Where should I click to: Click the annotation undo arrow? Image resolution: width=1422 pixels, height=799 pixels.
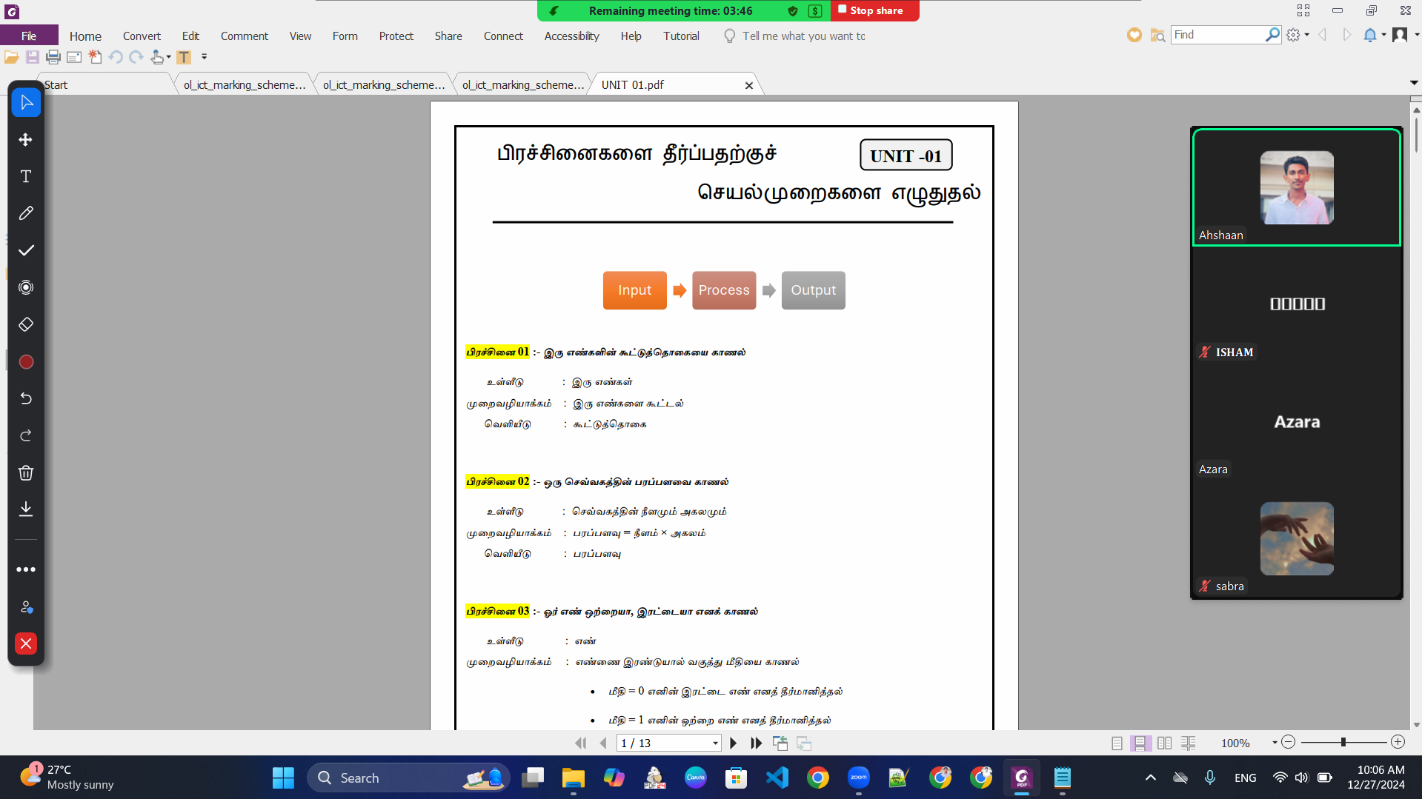26,399
